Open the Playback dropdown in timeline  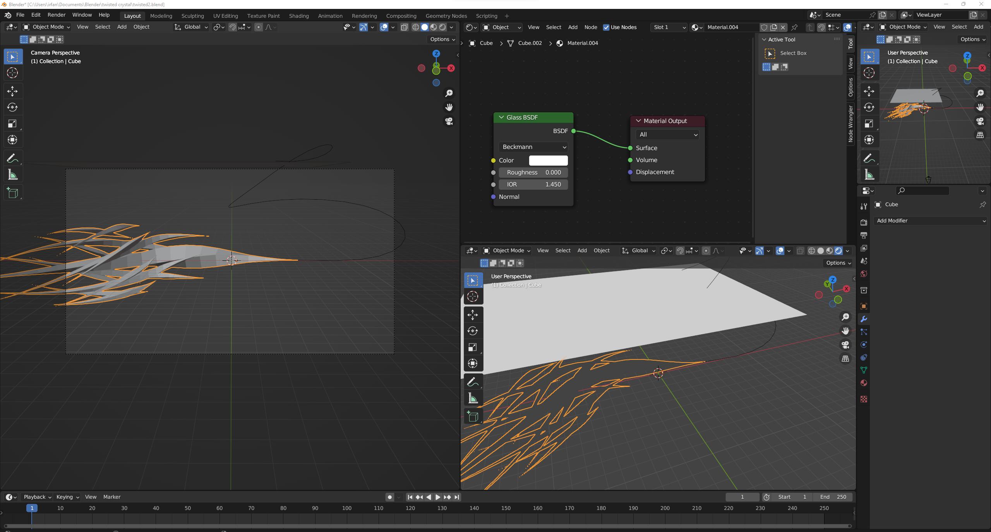click(37, 497)
